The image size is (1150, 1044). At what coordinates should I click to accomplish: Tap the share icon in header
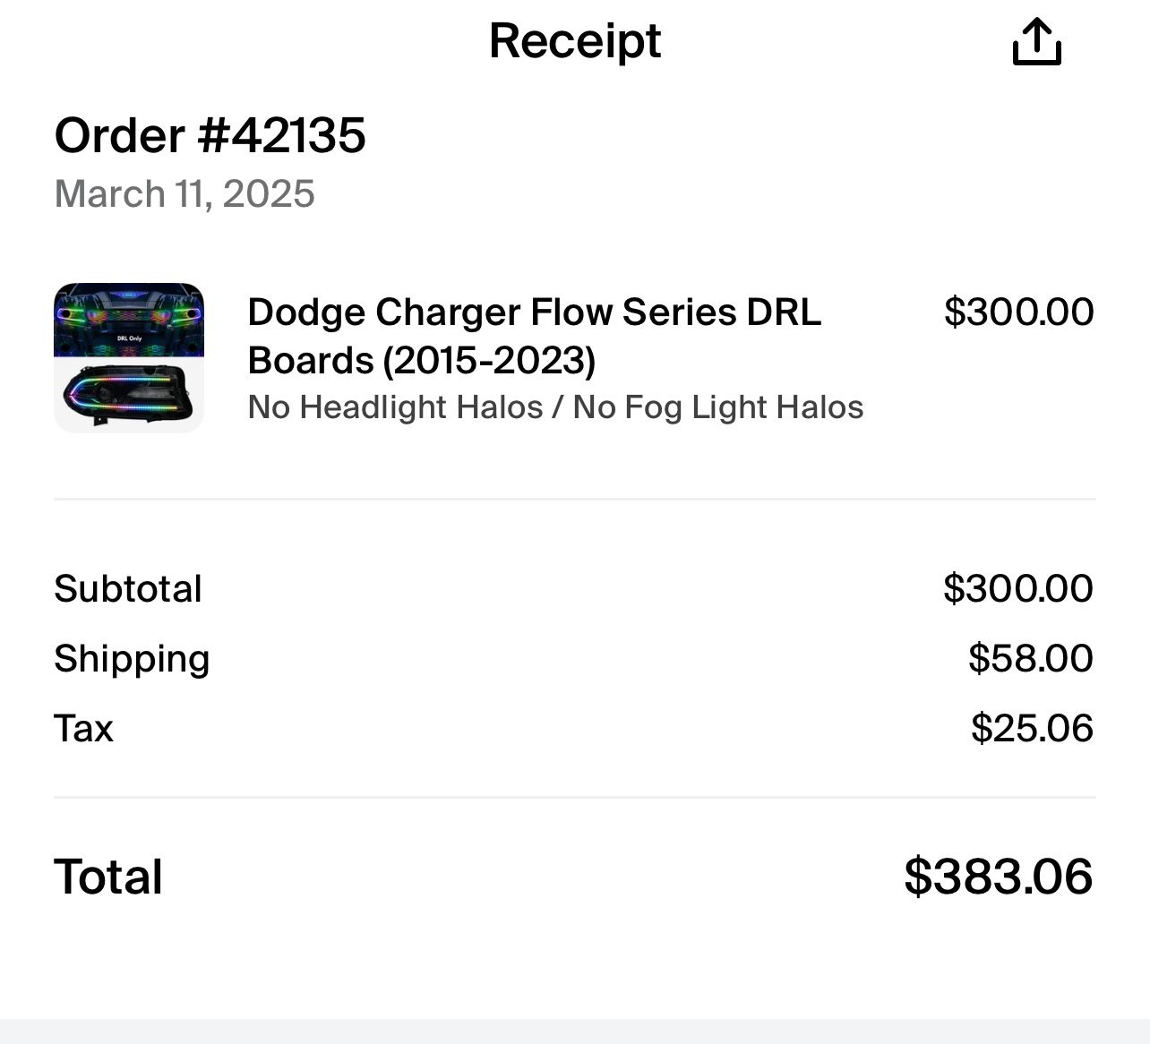point(1036,42)
